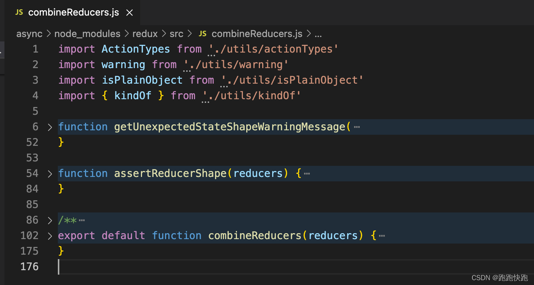
Task: Open the 'src' breadcrumb dropdown
Action: coord(176,33)
